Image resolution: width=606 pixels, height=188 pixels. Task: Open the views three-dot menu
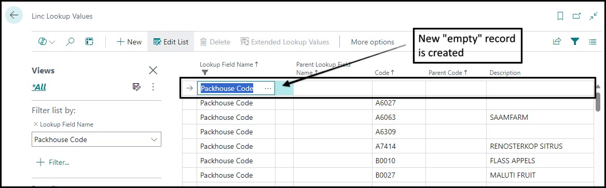(153, 86)
